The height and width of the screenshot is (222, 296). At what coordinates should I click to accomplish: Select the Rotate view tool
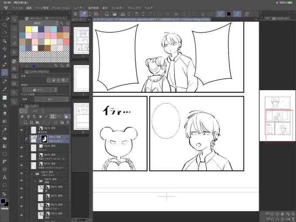pos(4,33)
